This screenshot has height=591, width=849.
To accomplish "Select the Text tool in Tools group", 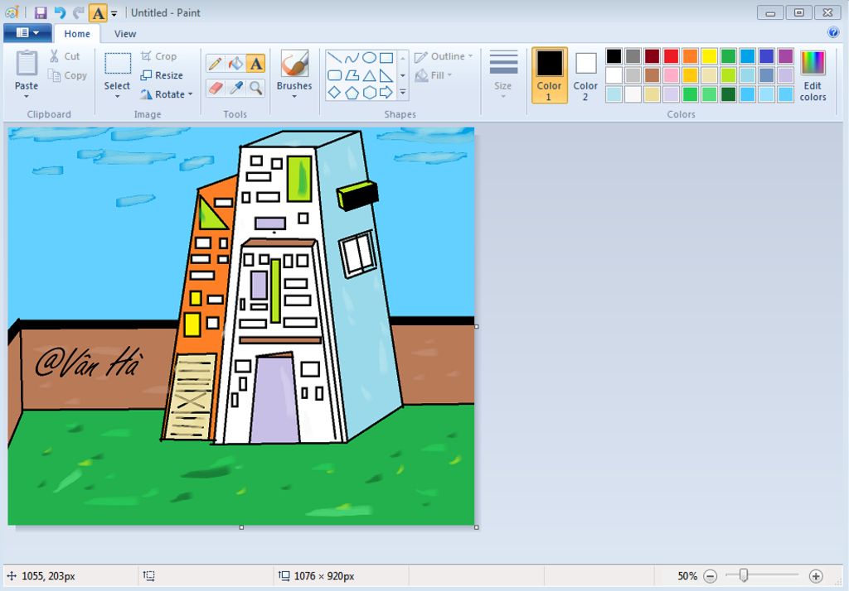I will [255, 64].
